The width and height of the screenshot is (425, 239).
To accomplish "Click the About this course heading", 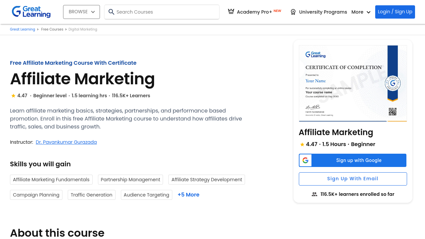I will pos(57,233).
